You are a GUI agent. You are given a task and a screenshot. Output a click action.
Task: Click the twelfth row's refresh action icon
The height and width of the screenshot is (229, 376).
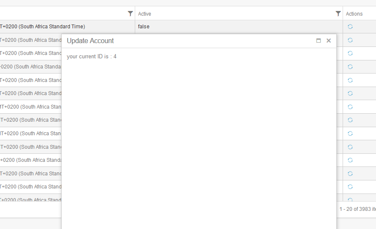coord(350,173)
